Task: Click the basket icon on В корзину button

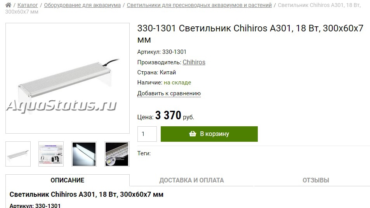Action: pyautogui.click(x=193, y=134)
